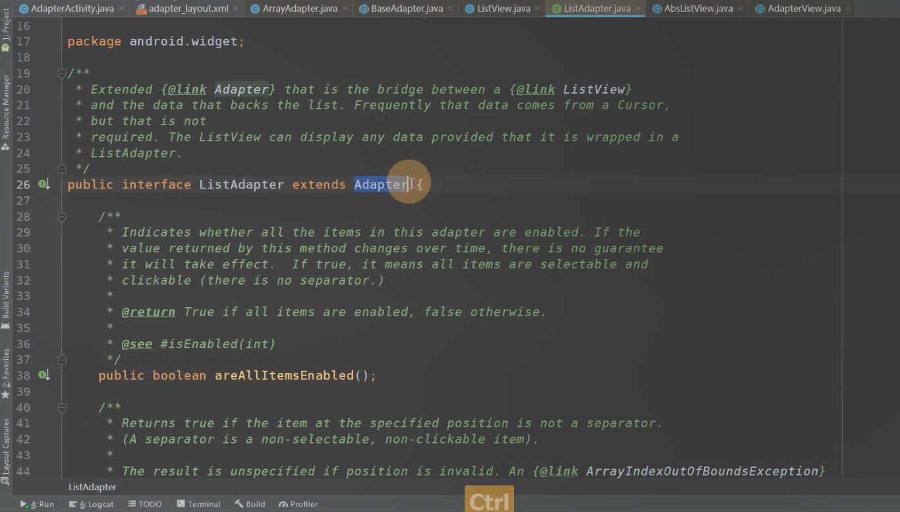Open the Build Variants tool window
The height and width of the screenshot is (512, 900).
point(6,300)
